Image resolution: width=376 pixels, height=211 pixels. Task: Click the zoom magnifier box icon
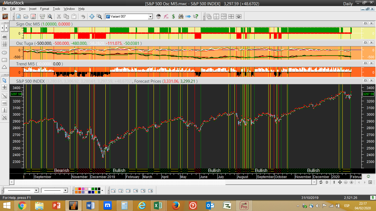pyautogui.click(x=99, y=16)
